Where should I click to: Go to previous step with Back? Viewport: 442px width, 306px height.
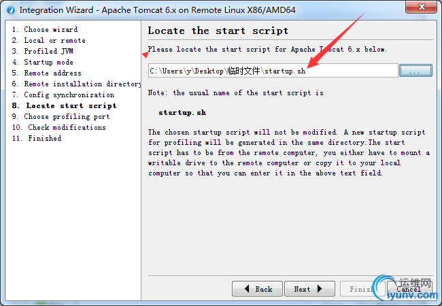click(257, 288)
